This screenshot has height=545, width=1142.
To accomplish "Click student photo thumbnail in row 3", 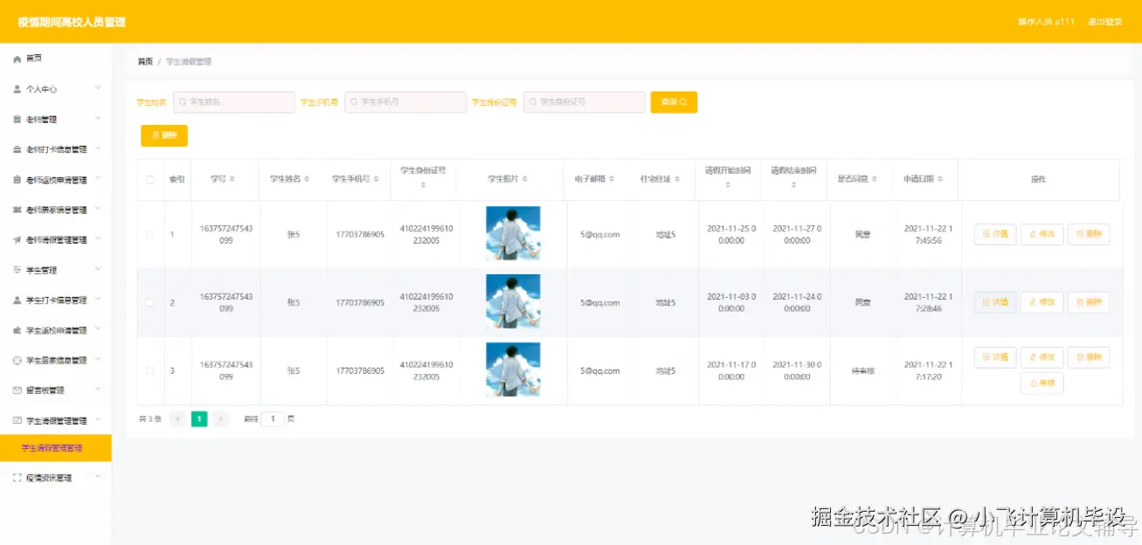I will [513, 369].
